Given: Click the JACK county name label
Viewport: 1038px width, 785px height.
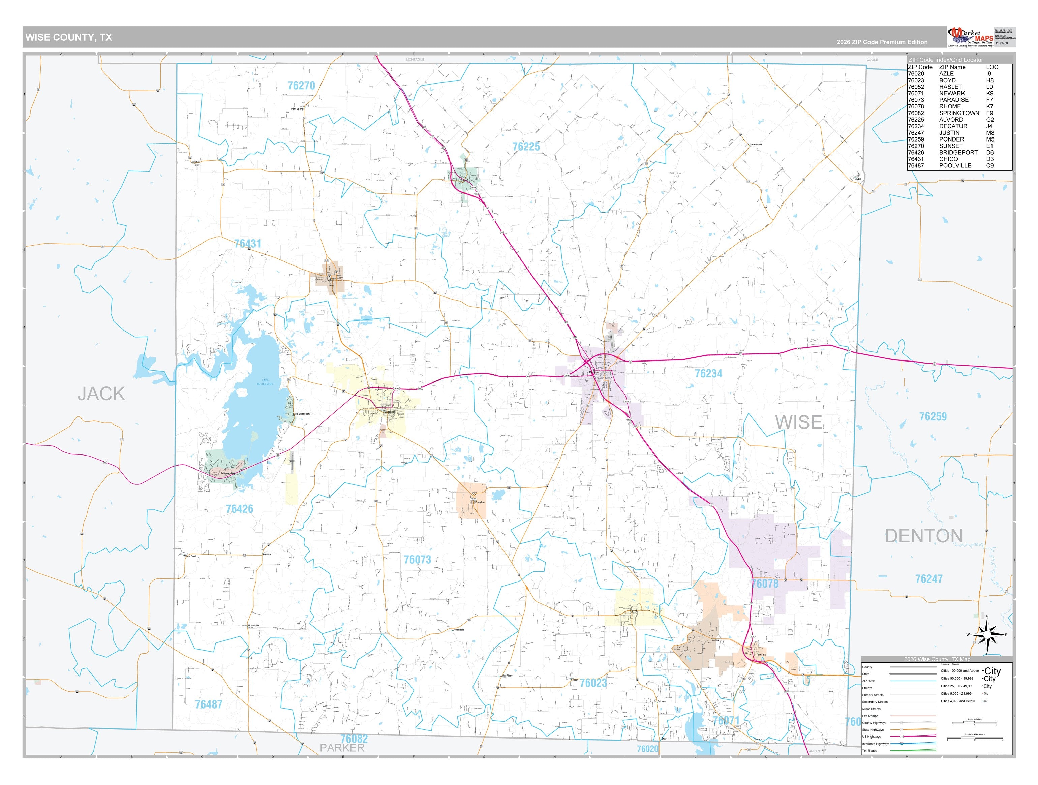Looking at the screenshot, I should (101, 394).
